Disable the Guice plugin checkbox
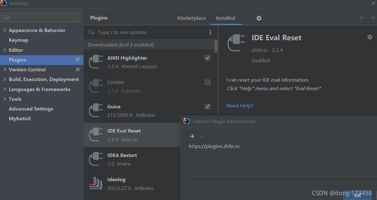Viewport: 377px width, 200px height. coord(207,106)
